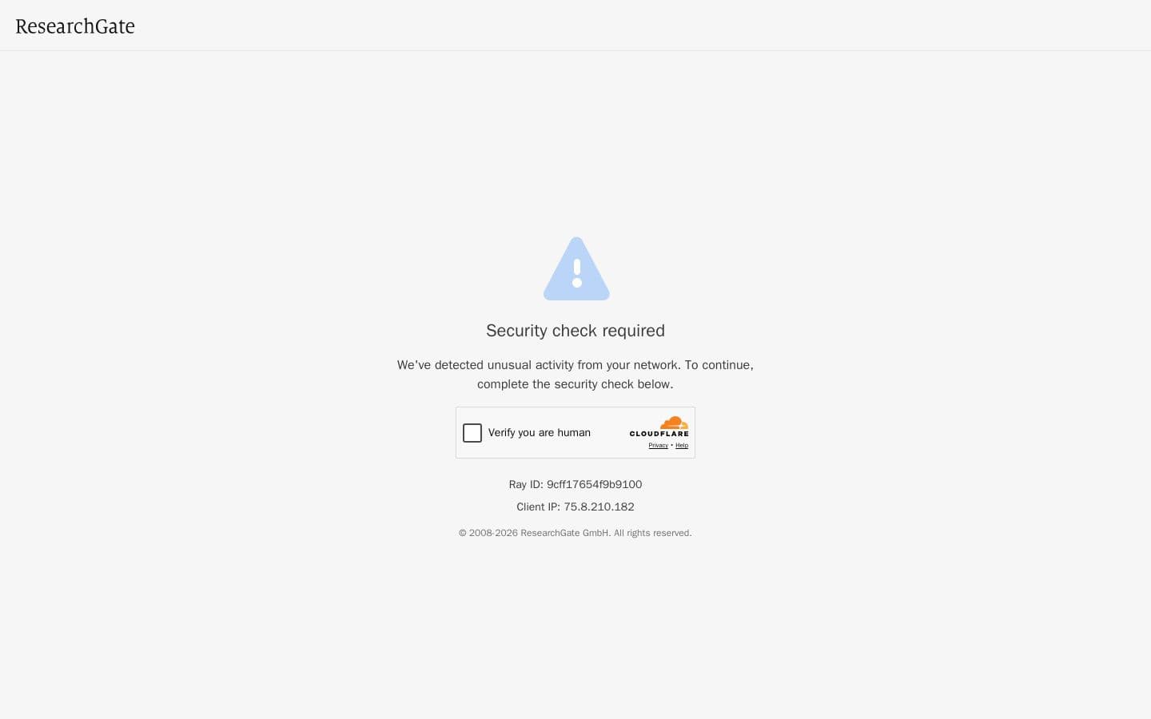Click the 'Verify you are human' label
1151x719 pixels.
(540, 433)
